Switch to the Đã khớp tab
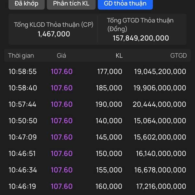Viewport: 195px width, 195px height. 26,4
